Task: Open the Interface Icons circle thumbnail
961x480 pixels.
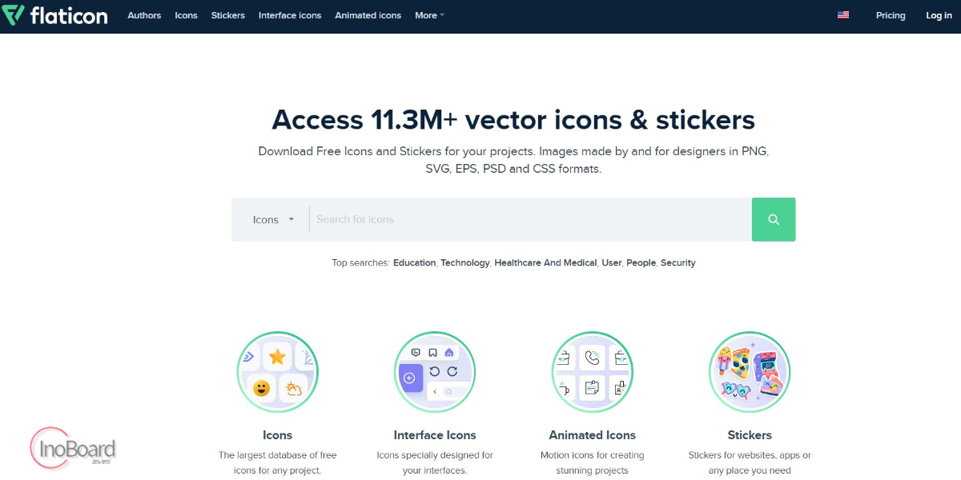Action: point(435,372)
